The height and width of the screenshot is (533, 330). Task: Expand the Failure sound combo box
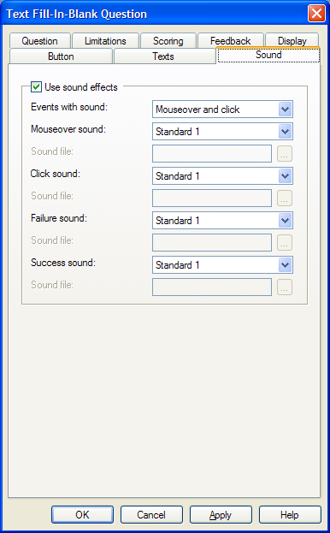tap(222, 221)
